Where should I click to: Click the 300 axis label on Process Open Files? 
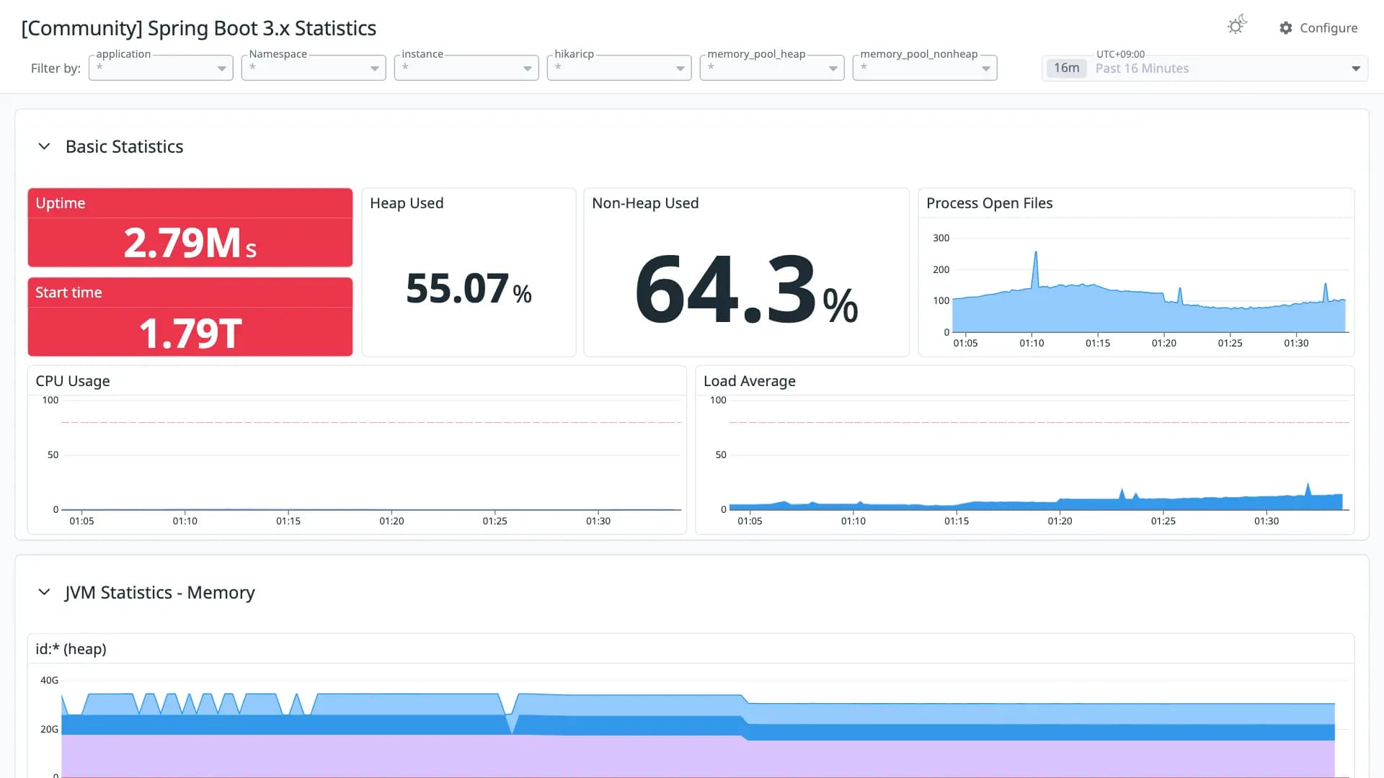[x=941, y=238]
